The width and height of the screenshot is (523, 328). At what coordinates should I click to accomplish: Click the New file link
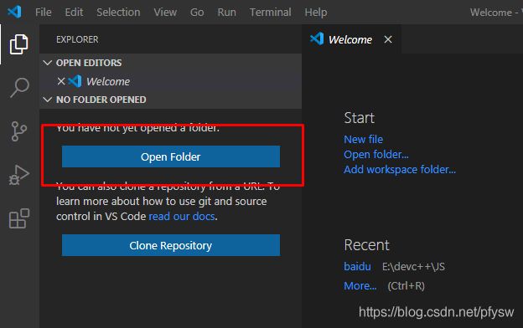coord(363,139)
